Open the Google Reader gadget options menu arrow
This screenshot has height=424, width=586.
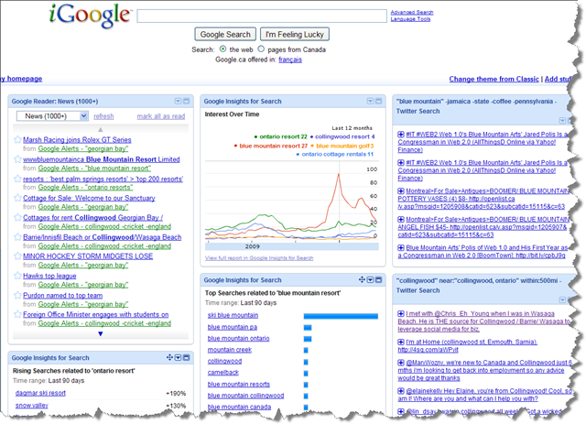[178, 101]
